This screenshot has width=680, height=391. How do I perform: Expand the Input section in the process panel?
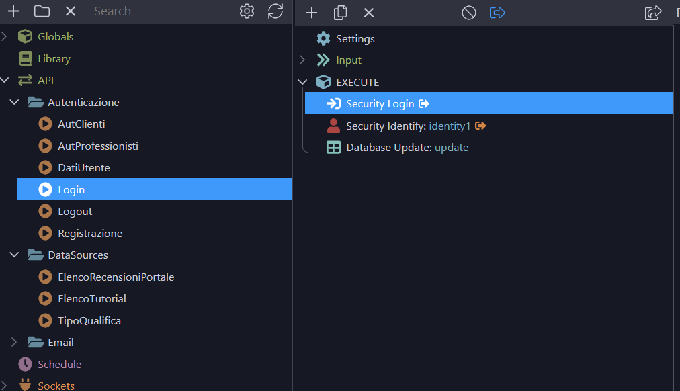(x=302, y=60)
